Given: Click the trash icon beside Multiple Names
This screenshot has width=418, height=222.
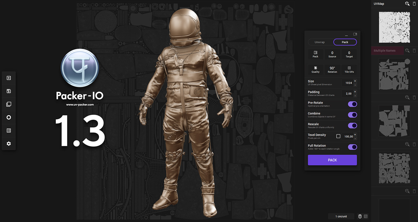Looking at the screenshot, I should (x=414, y=51).
